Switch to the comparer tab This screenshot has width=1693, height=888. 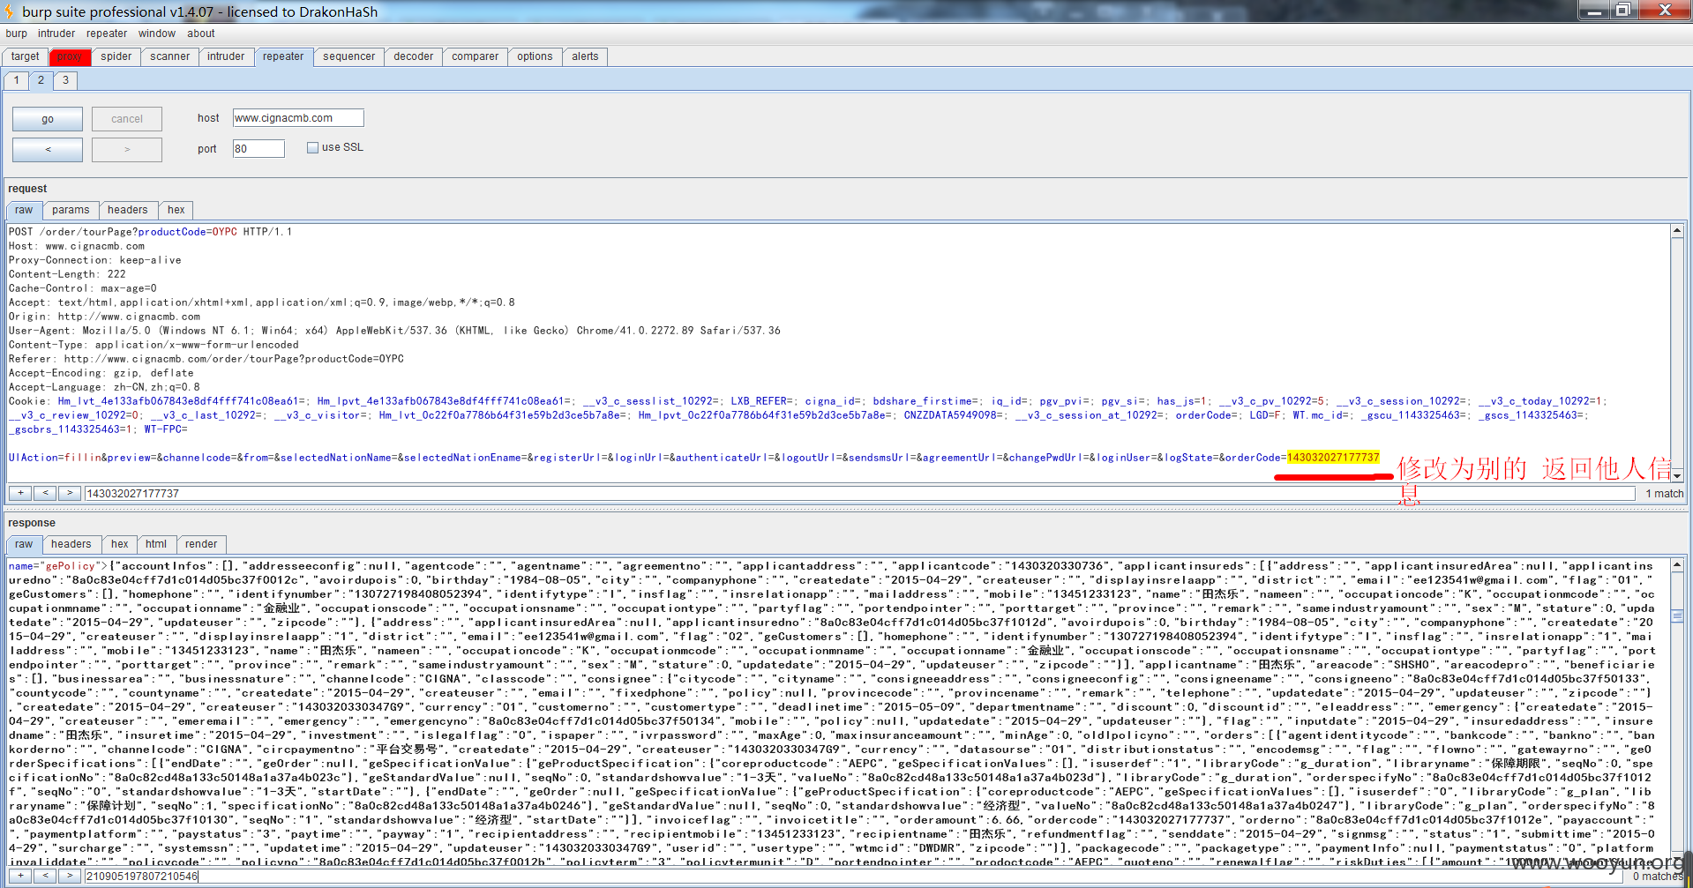(x=475, y=56)
